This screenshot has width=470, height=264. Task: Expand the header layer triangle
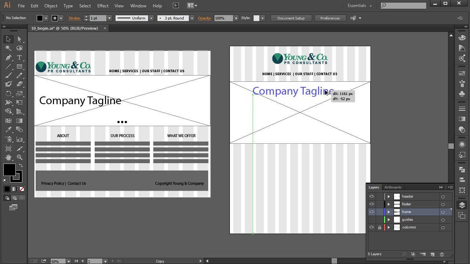(388, 197)
